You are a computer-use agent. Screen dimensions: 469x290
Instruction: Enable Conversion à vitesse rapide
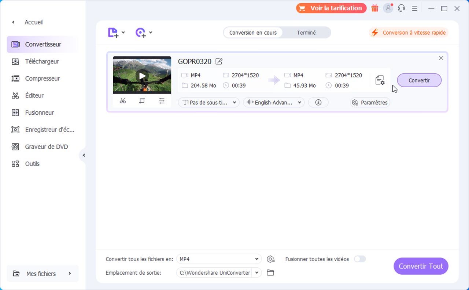(409, 33)
